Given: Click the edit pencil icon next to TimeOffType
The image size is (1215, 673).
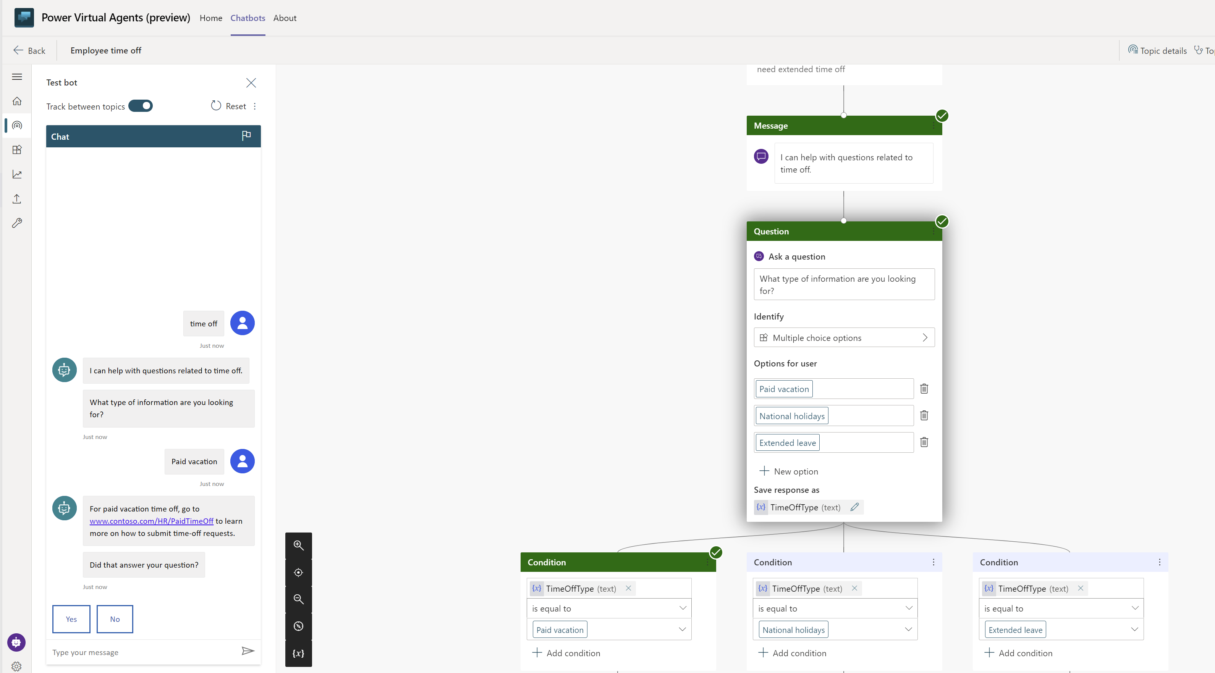Looking at the screenshot, I should pos(854,507).
